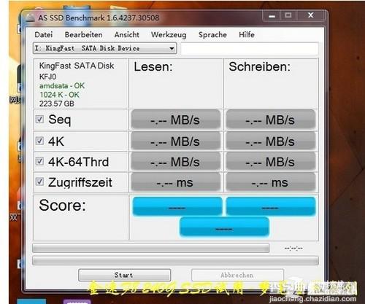Click the 4K Schreiben result field
This screenshot has width=365, height=304.
click(x=270, y=141)
